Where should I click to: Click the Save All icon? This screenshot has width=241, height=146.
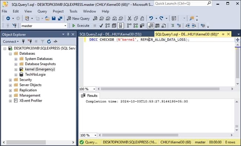click(60, 18)
